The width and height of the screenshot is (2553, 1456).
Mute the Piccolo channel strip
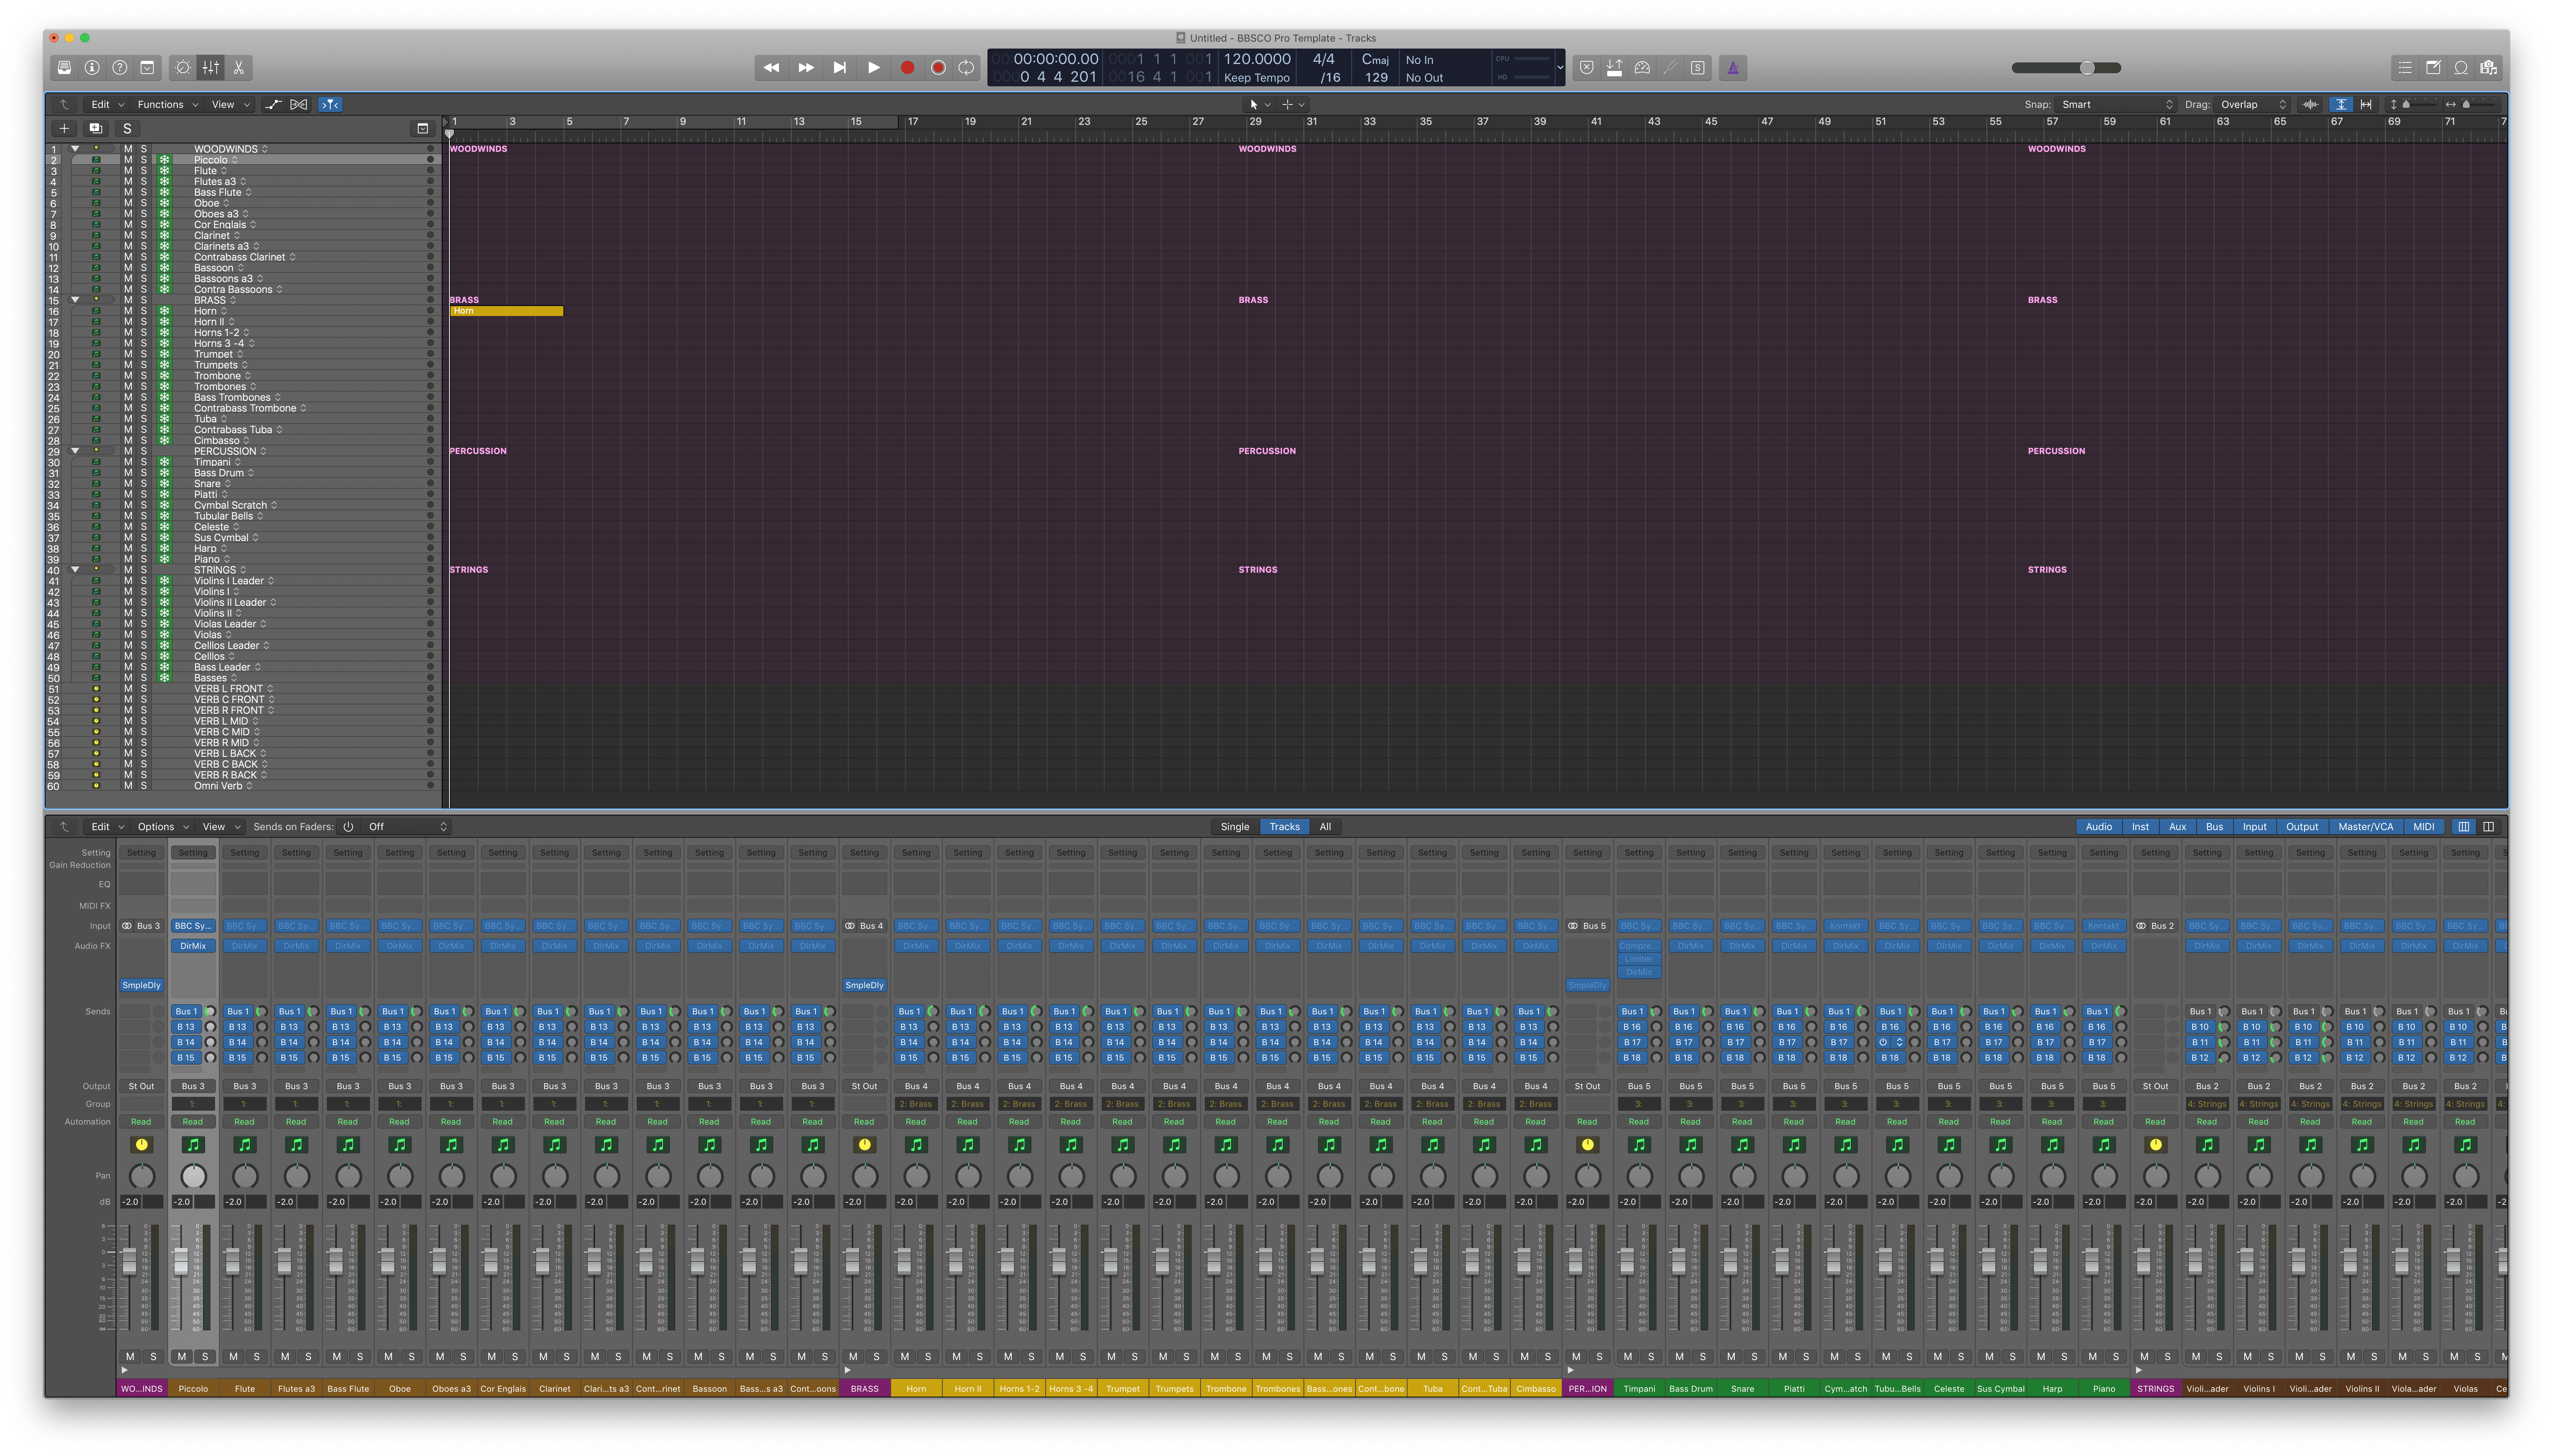click(x=181, y=1356)
